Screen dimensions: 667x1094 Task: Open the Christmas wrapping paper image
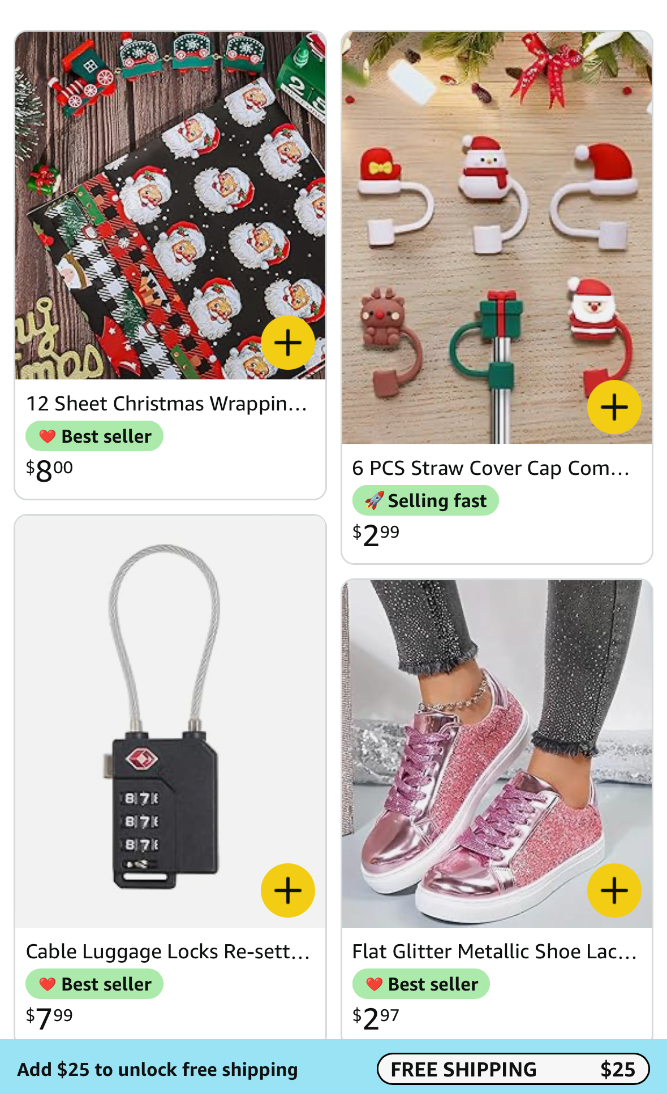[170, 205]
